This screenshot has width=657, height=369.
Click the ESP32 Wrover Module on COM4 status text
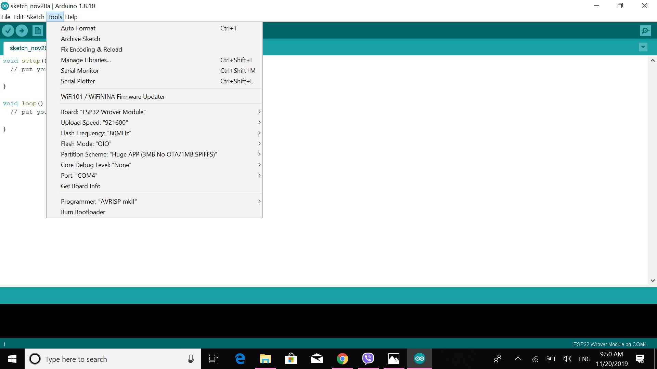pos(610,344)
